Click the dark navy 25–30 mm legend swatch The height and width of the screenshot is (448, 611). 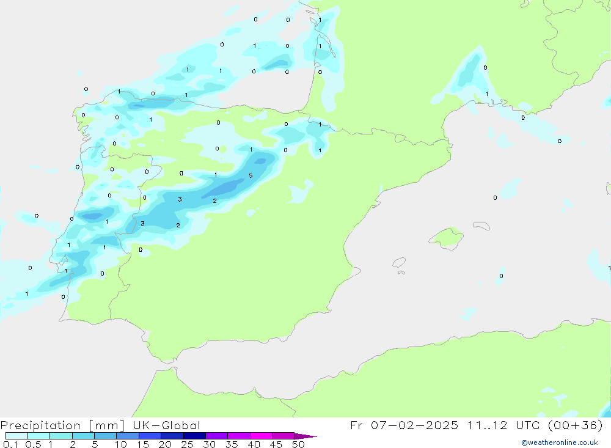click(x=194, y=436)
